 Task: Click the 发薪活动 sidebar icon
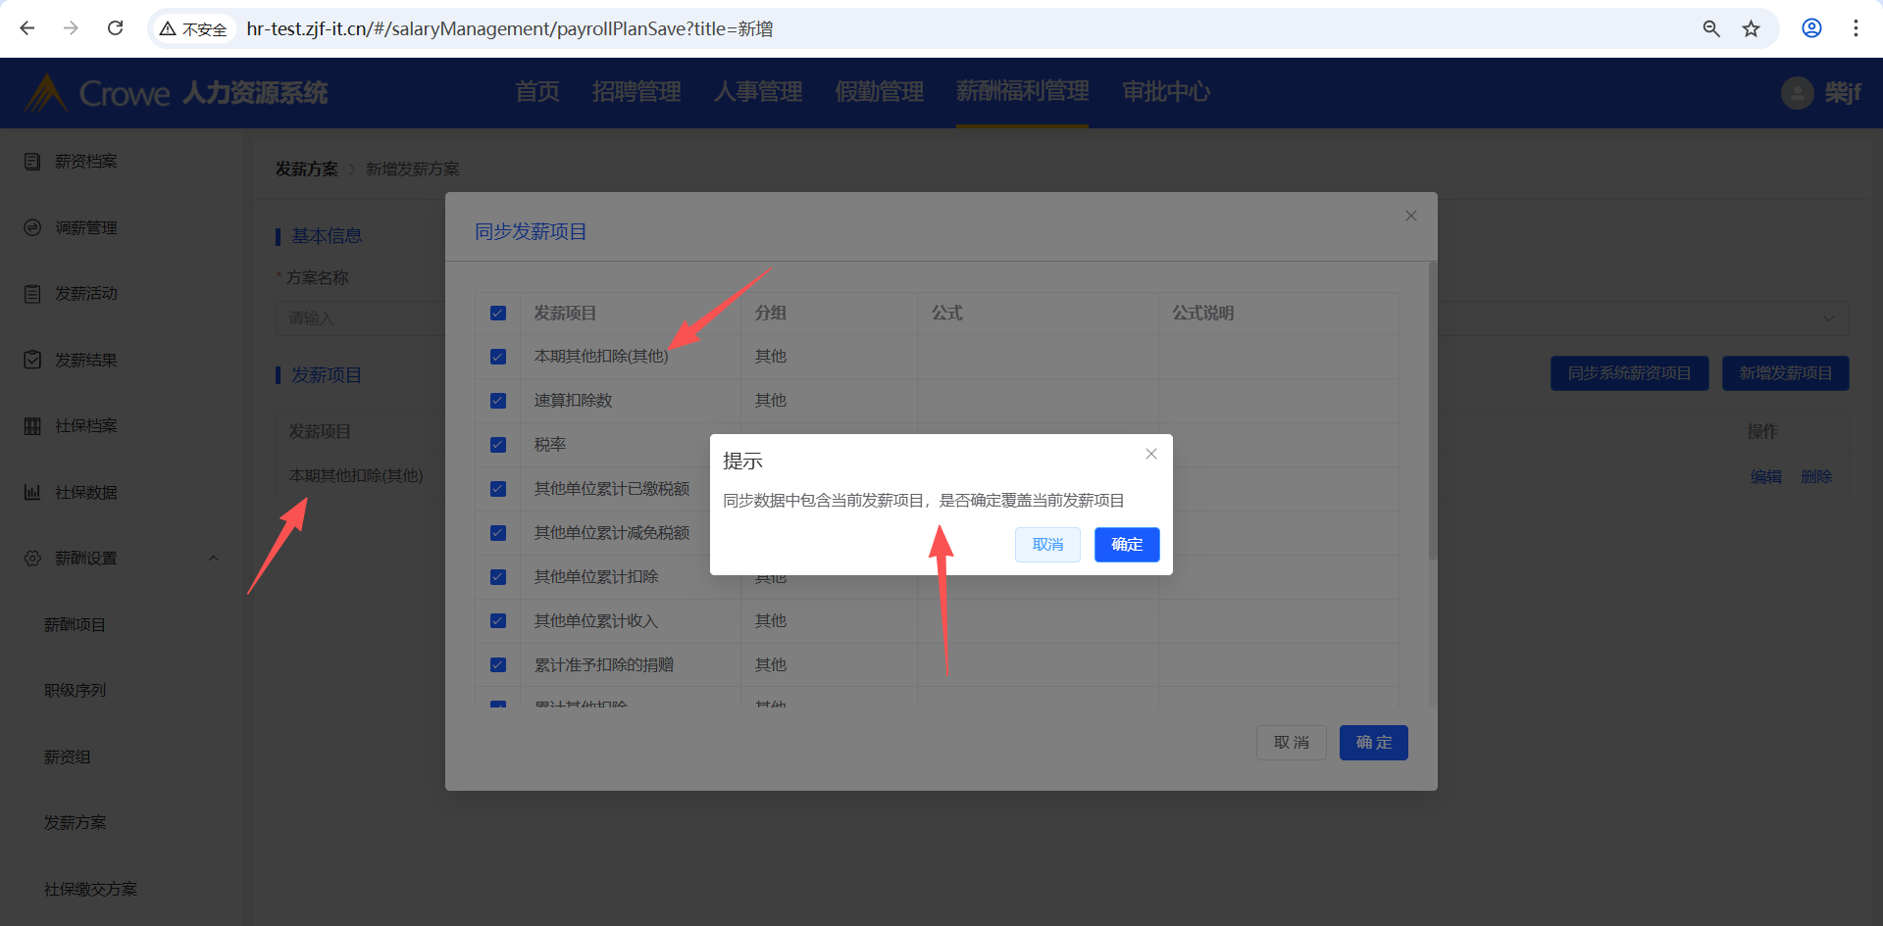tap(32, 293)
